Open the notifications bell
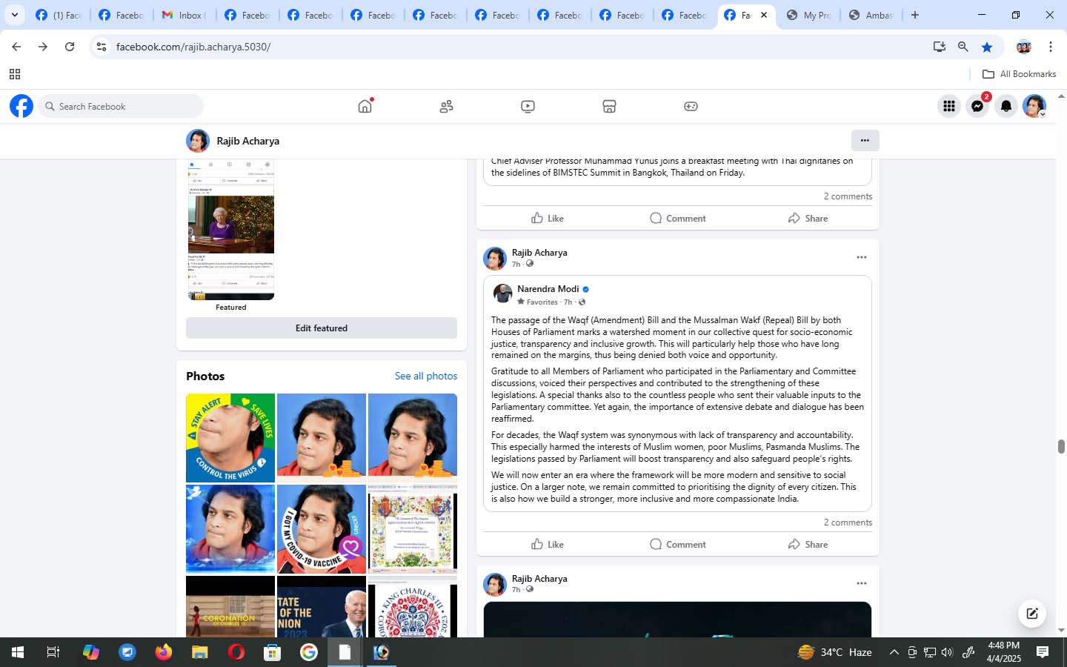1067x667 pixels. pyautogui.click(x=1005, y=106)
